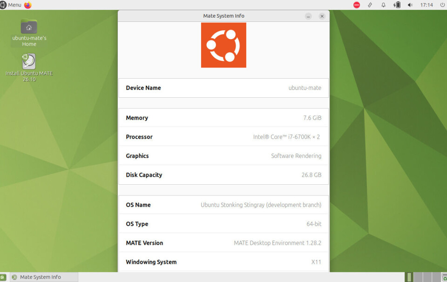Switch to the second workspace
Screen dimensions: 447x282
coord(418,277)
